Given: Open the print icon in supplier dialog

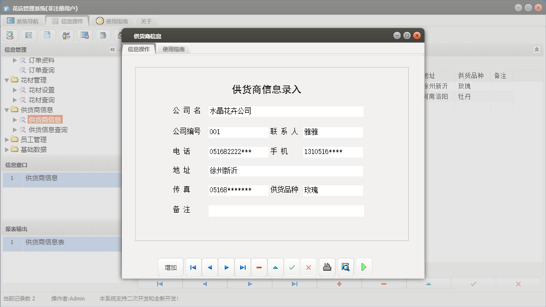Looking at the screenshot, I should click(x=327, y=267).
